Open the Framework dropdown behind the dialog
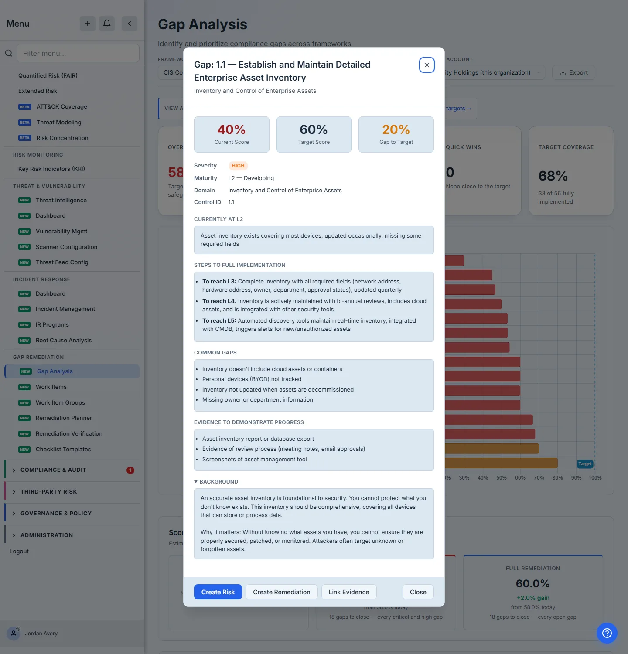 (171, 72)
